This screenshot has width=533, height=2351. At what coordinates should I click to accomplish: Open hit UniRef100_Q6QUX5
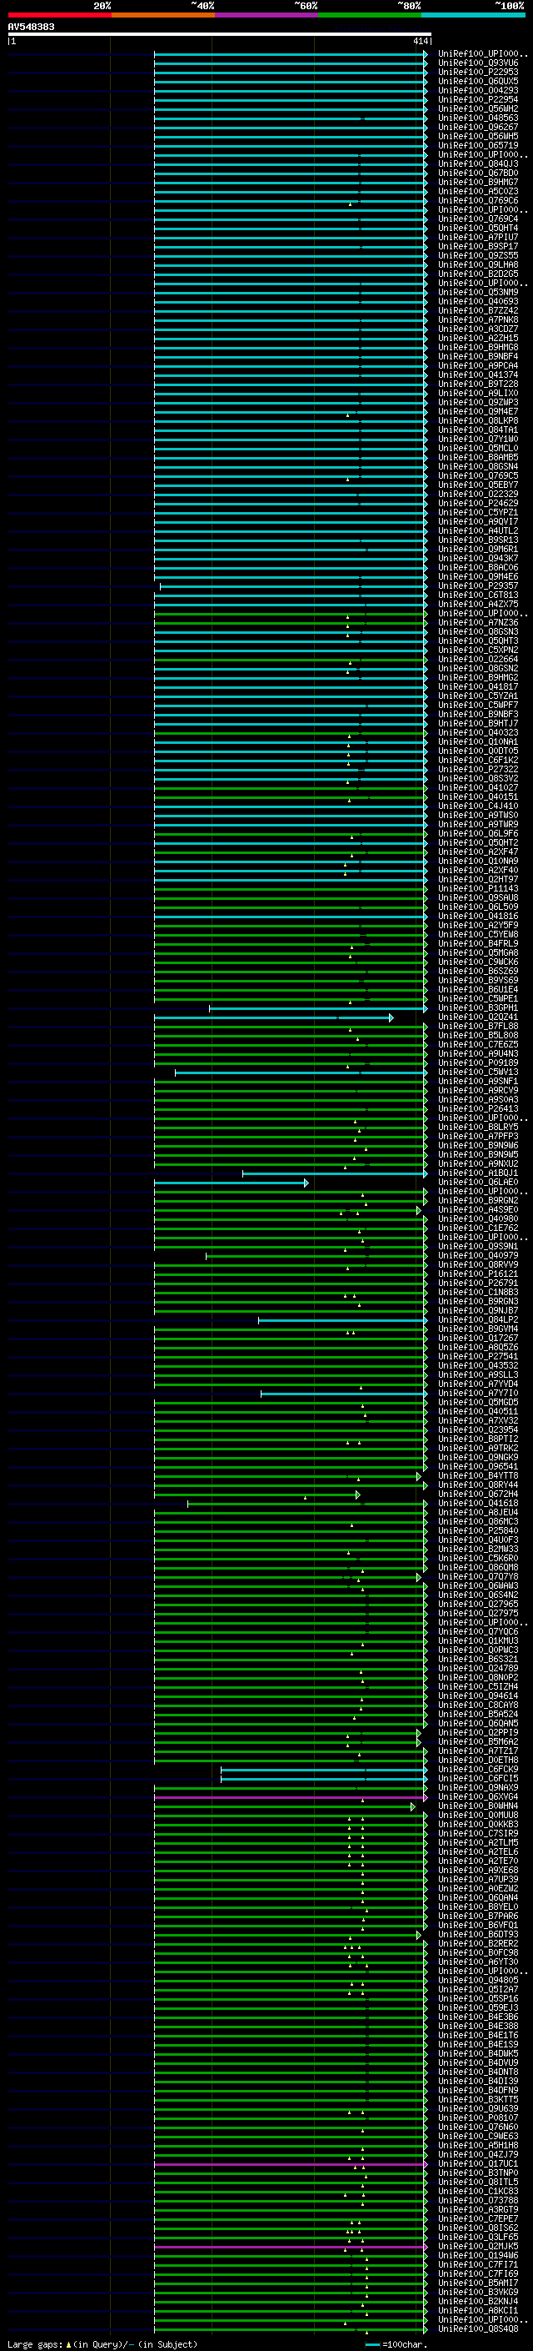pos(478,81)
